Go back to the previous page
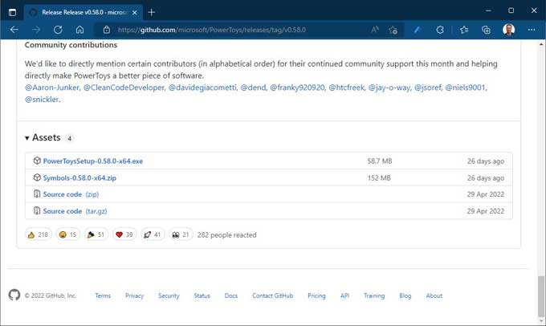Viewport: 546px width, 326px height. (x=14, y=30)
